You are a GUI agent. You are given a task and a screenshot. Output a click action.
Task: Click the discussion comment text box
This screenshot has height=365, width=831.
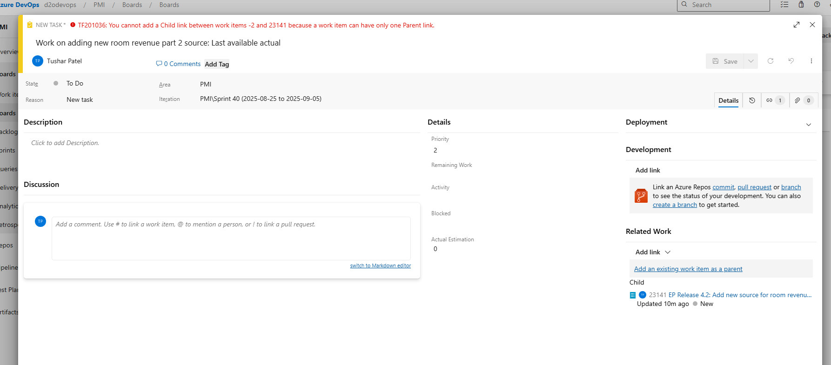tap(231, 238)
